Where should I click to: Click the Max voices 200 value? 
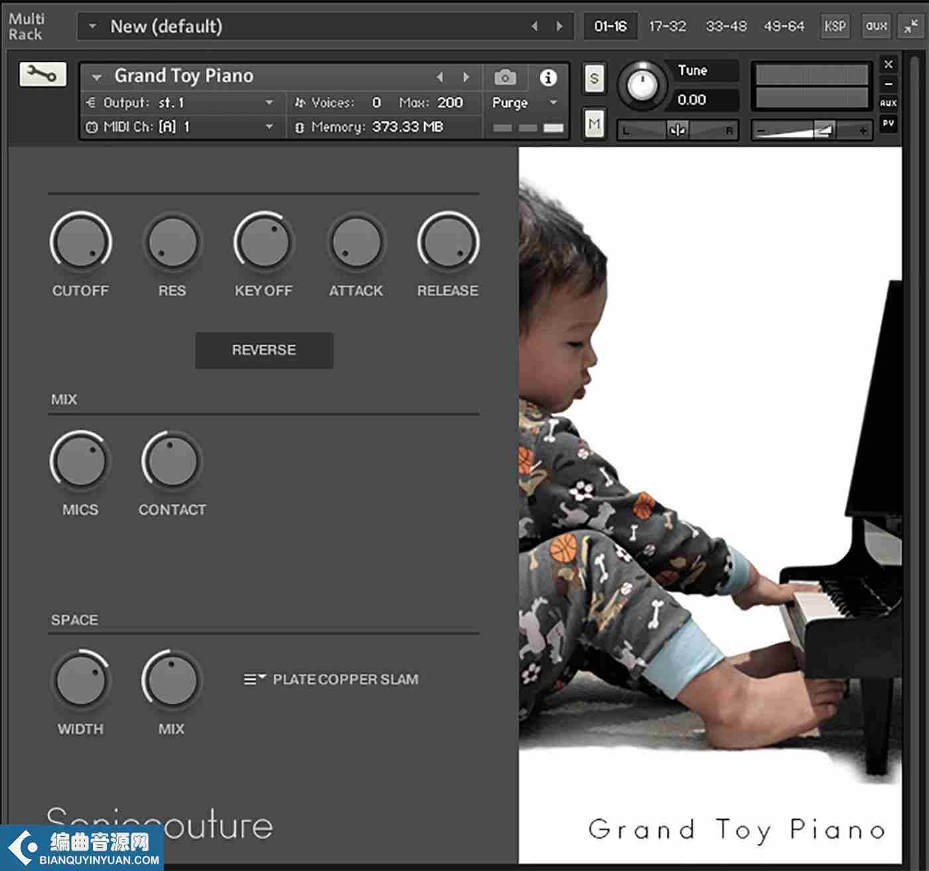coord(450,103)
